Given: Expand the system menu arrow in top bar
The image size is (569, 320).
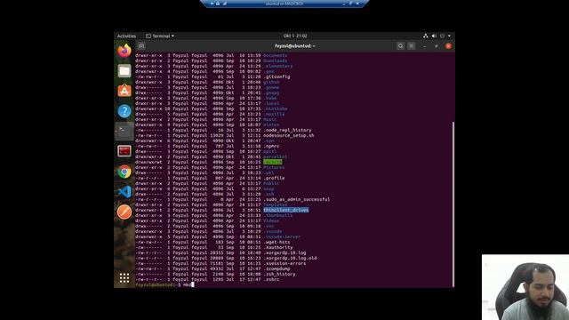Looking at the screenshot, I should pyautogui.click(x=449, y=36).
